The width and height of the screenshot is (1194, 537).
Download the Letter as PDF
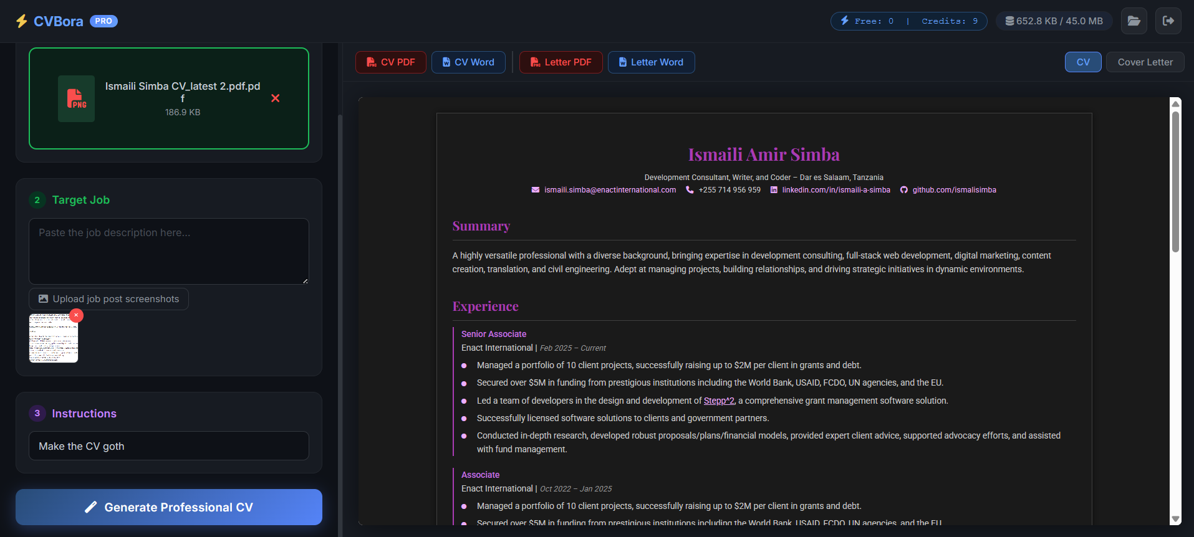coord(561,62)
